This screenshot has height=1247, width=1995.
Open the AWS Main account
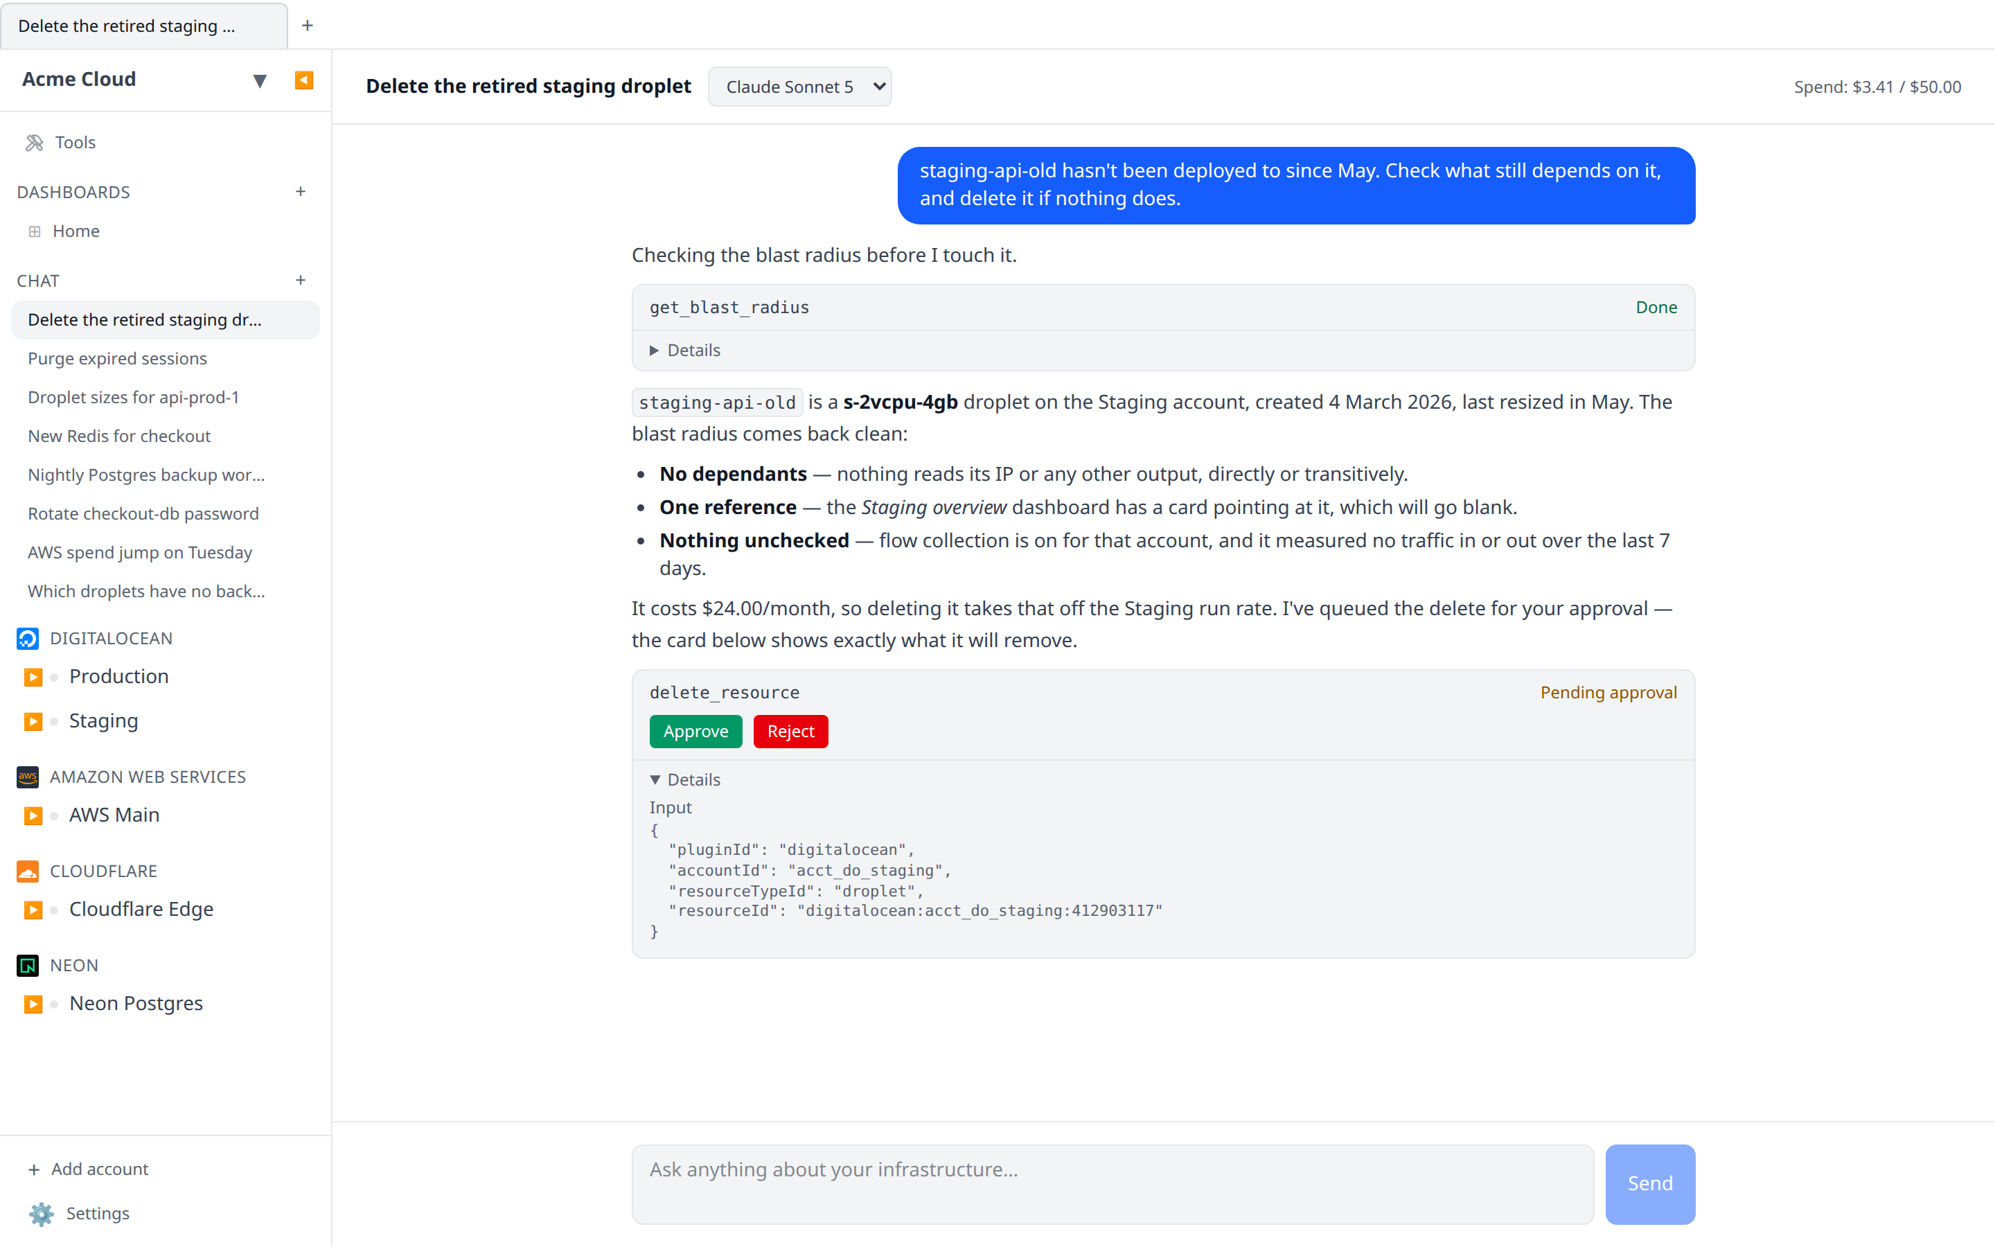pyautogui.click(x=114, y=815)
